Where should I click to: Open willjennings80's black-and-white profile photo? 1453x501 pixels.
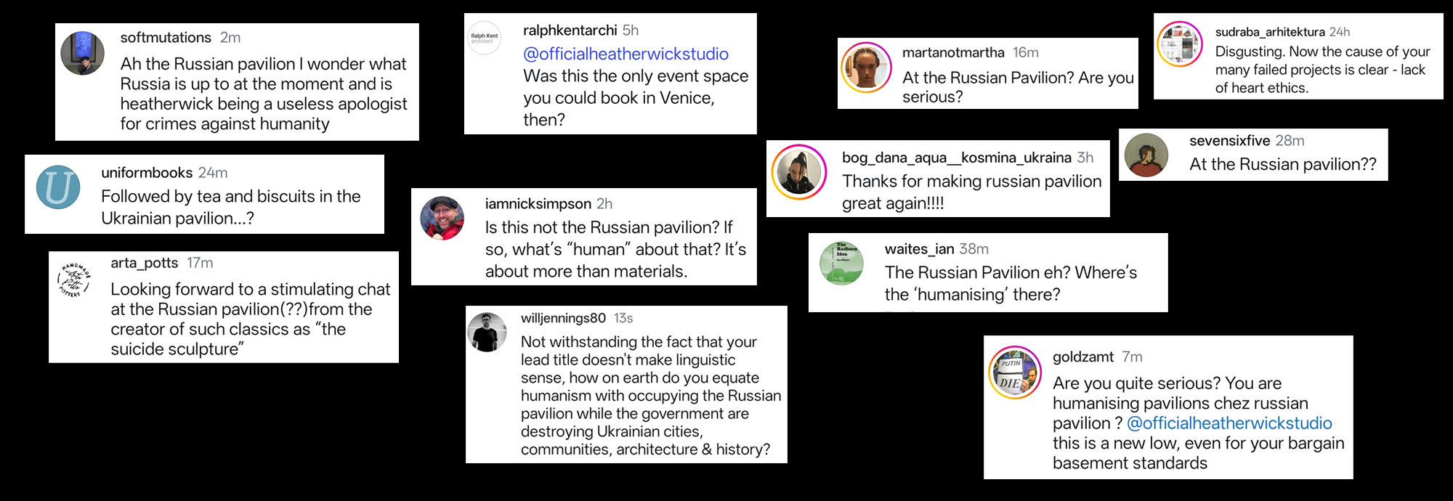487,333
